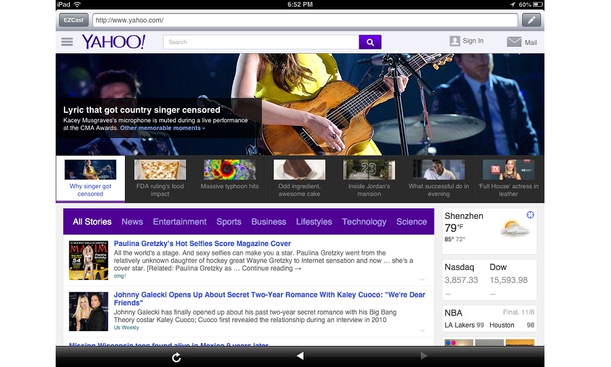Go forward using the right arrow
611x367 pixels.
click(424, 355)
